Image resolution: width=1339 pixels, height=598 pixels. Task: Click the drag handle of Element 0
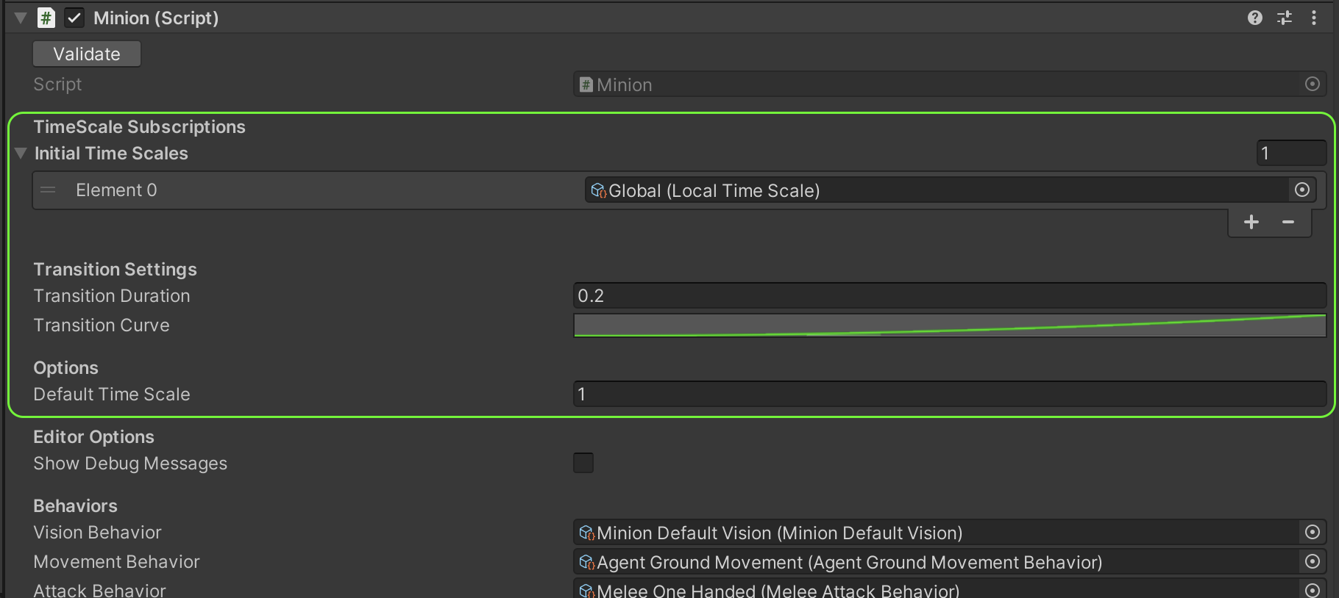coord(49,190)
